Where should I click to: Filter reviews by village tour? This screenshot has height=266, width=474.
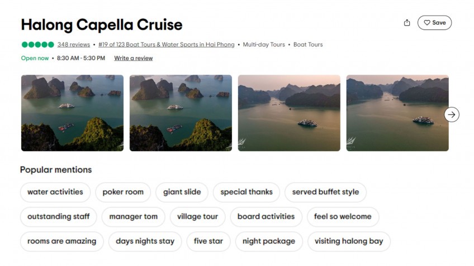197,216
